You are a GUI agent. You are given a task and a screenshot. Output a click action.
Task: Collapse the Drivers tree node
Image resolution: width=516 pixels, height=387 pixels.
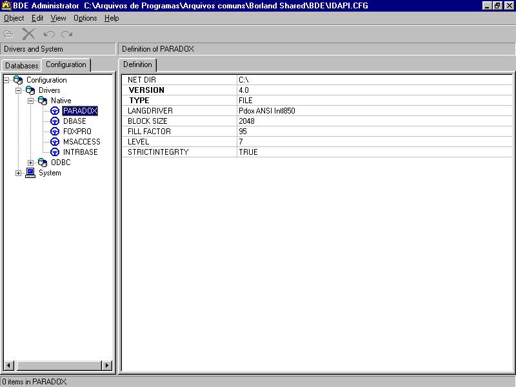point(18,90)
